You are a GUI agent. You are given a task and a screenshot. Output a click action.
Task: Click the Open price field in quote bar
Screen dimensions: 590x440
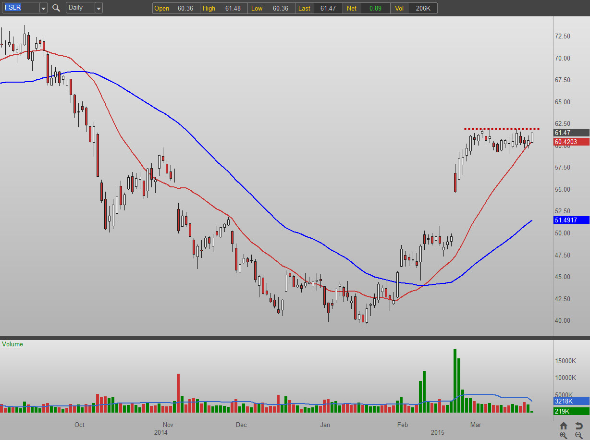point(176,8)
